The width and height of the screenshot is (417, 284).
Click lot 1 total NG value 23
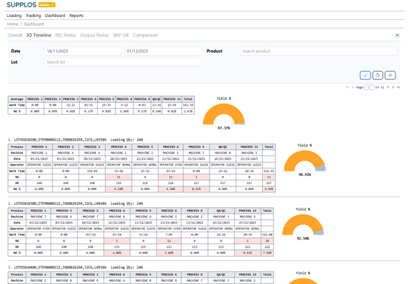pos(269,177)
